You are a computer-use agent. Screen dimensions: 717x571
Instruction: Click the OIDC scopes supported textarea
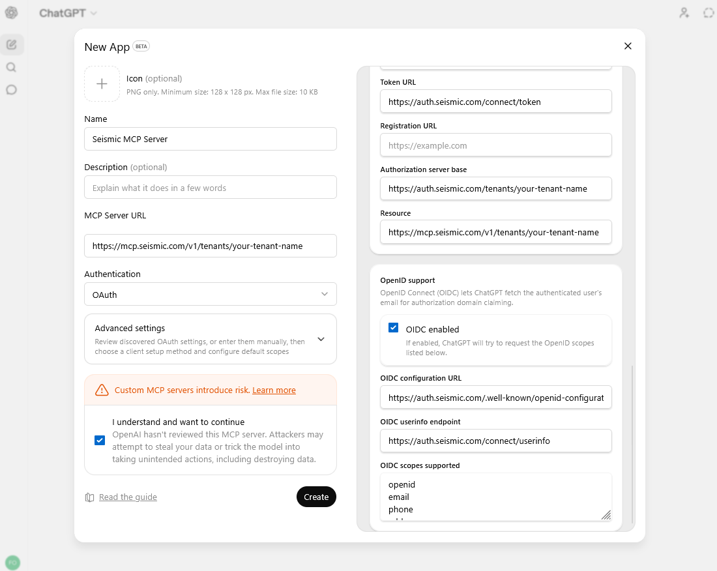[x=495, y=497]
